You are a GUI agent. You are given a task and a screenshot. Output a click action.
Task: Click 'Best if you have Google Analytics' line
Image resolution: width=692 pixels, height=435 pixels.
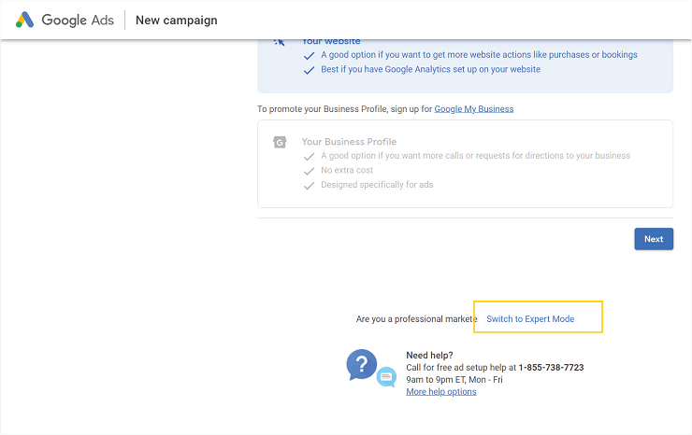point(430,69)
